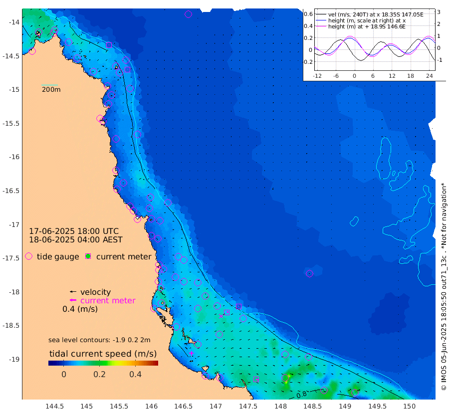Click the '17-06-2025 18:00 UTC' timestamp

click(x=74, y=231)
